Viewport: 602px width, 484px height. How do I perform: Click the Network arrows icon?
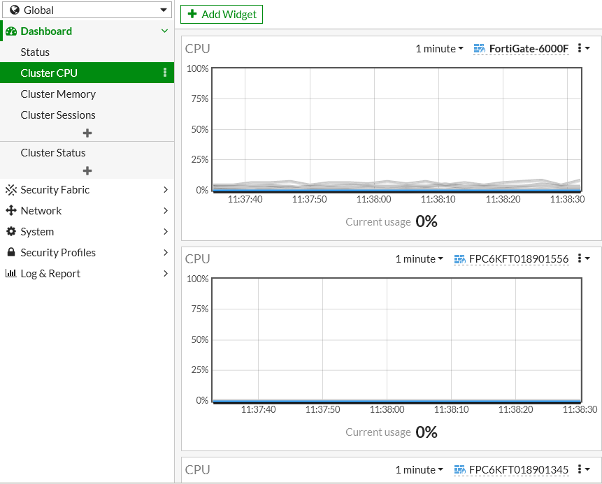pyautogui.click(x=11, y=211)
